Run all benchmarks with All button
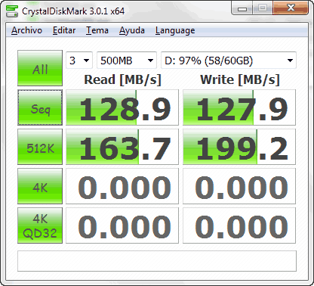Viewport: 314px width, 286px height. coord(40,68)
